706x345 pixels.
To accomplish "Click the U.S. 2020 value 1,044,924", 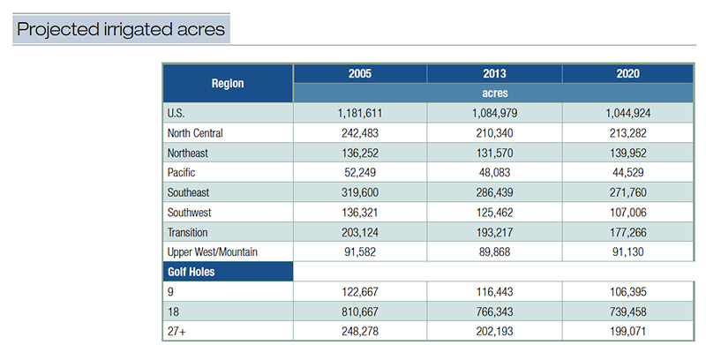I will click(x=627, y=113).
